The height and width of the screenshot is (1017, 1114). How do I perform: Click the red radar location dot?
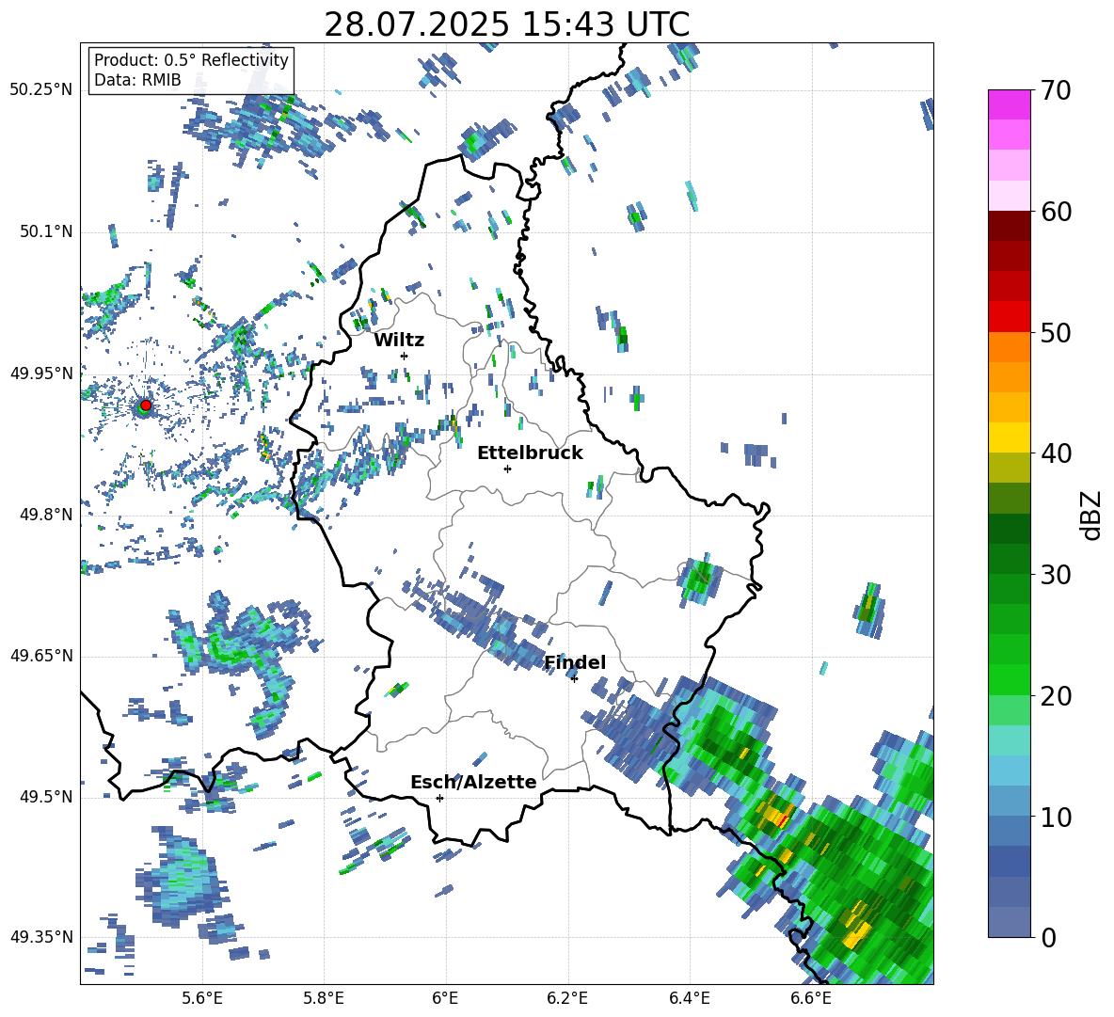point(146,405)
